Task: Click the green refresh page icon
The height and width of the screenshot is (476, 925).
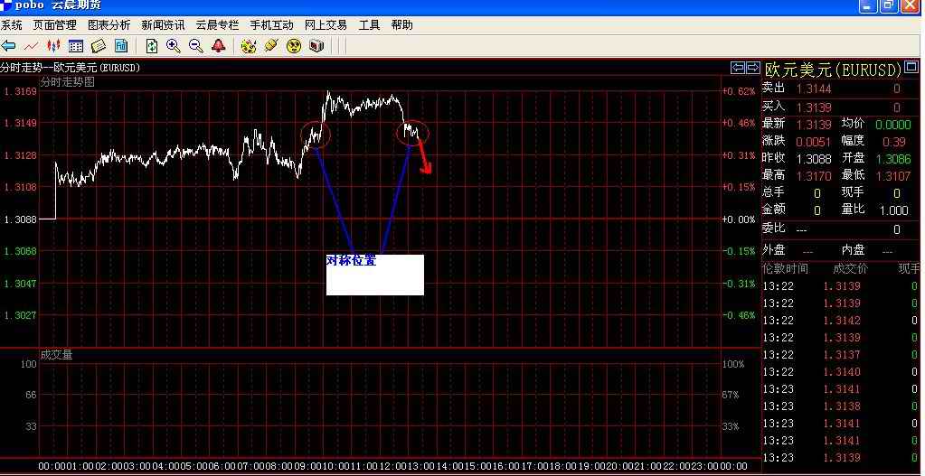Action: pyautogui.click(x=152, y=45)
